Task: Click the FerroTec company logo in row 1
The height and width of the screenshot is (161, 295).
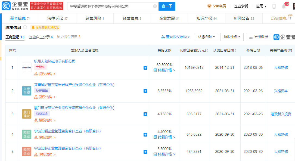Action: click(x=27, y=67)
